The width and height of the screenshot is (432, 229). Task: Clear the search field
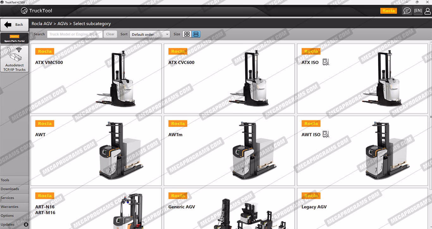[x=110, y=34]
